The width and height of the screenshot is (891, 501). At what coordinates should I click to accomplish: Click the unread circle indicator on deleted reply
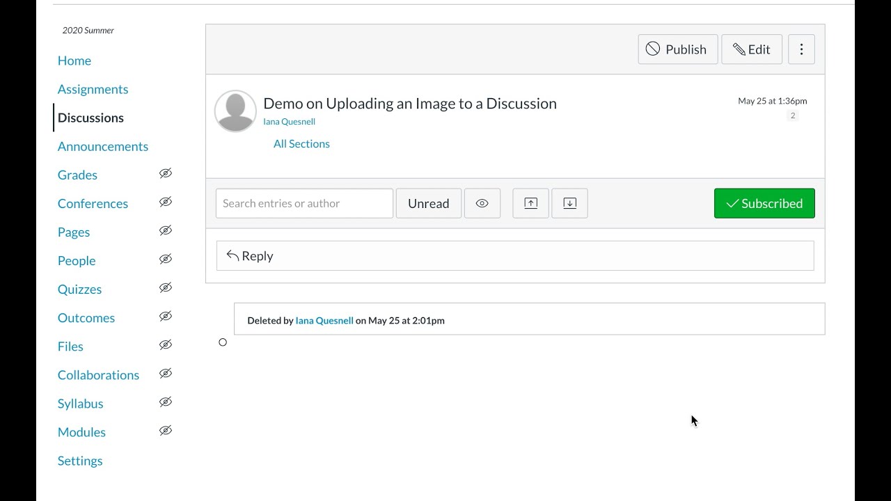pos(223,342)
